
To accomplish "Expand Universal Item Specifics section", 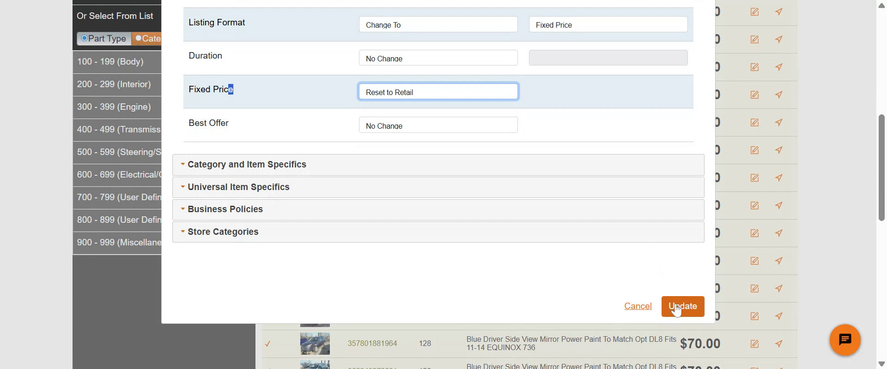I will tap(438, 187).
